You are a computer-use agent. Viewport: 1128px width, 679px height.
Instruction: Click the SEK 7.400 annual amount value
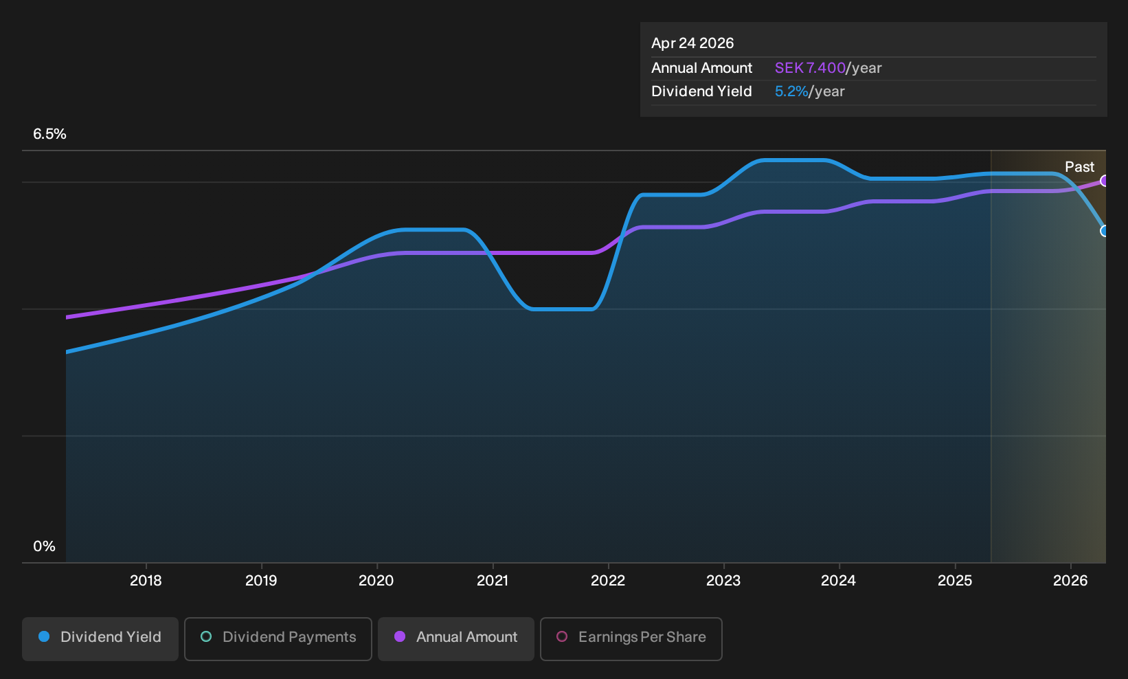810,68
